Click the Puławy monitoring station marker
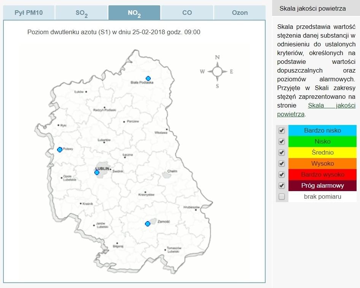Viewport: 360px width, 288px height. (60, 150)
